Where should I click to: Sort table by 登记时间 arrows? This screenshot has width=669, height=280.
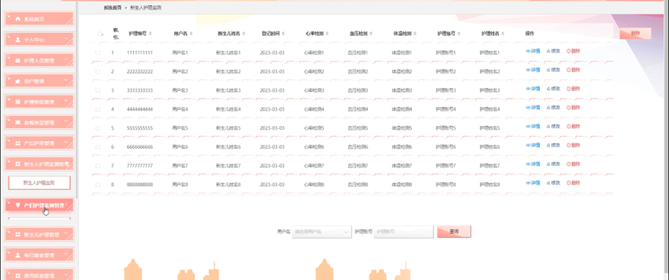[x=284, y=33]
